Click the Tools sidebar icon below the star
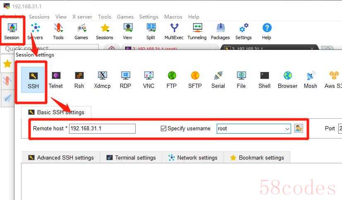 point(7,81)
